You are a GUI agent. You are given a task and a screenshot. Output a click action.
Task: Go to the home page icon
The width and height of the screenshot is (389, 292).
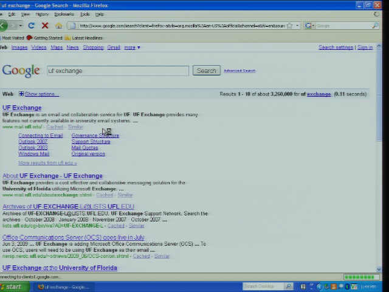pos(58,26)
